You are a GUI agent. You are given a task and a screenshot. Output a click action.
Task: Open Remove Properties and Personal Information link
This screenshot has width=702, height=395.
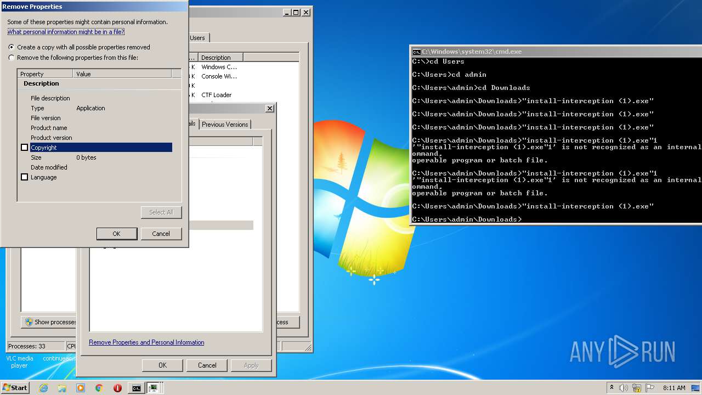tap(146, 342)
